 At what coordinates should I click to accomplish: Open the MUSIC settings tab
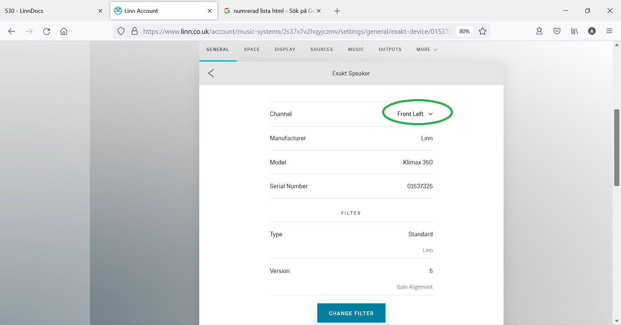[x=356, y=50]
